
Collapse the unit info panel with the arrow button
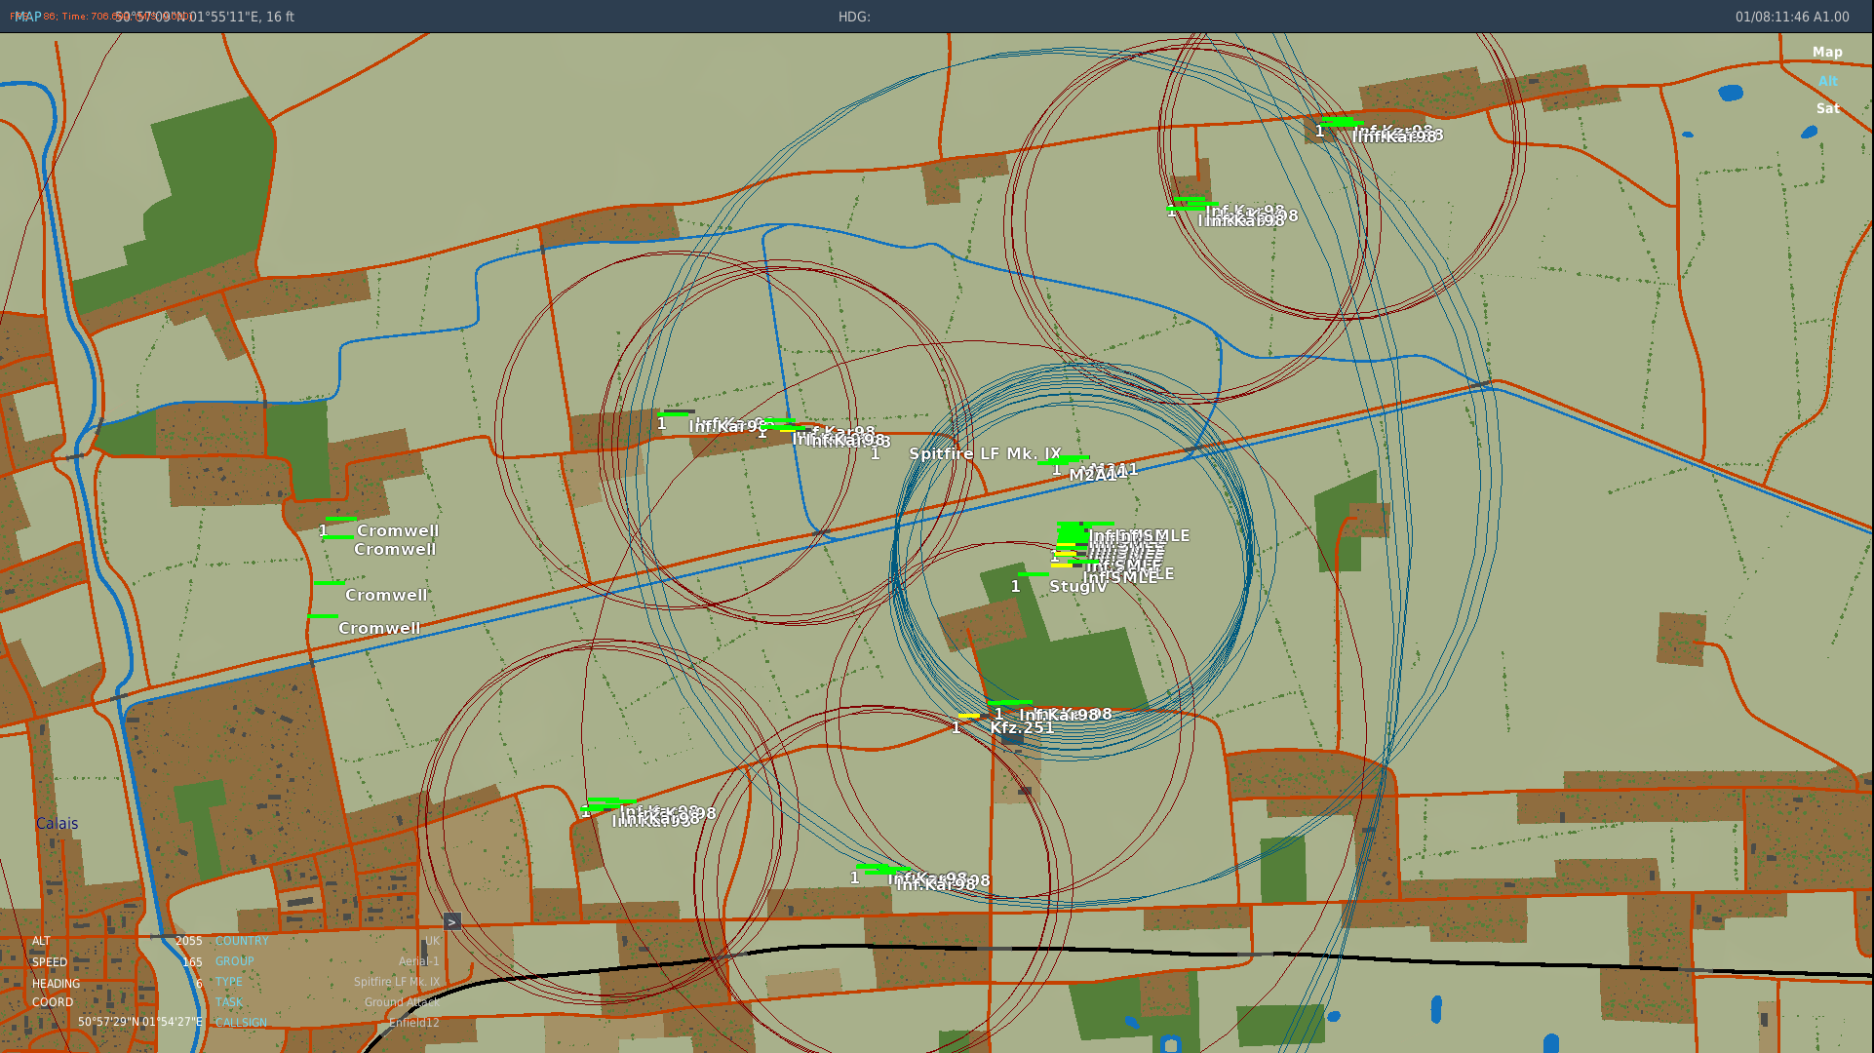[x=451, y=921]
